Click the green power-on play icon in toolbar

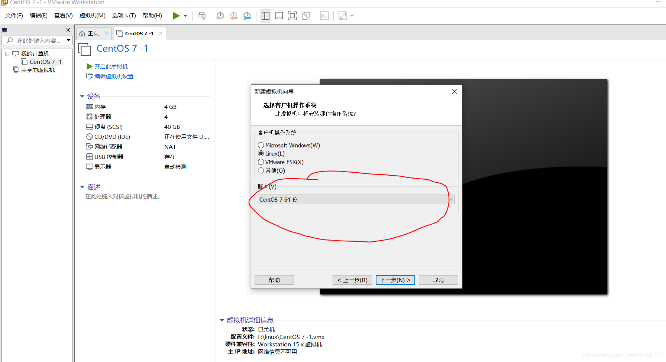pyautogui.click(x=176, y=16)
